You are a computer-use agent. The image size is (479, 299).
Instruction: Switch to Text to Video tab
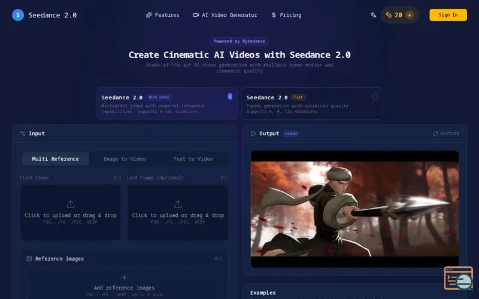(x=193, y=158)
